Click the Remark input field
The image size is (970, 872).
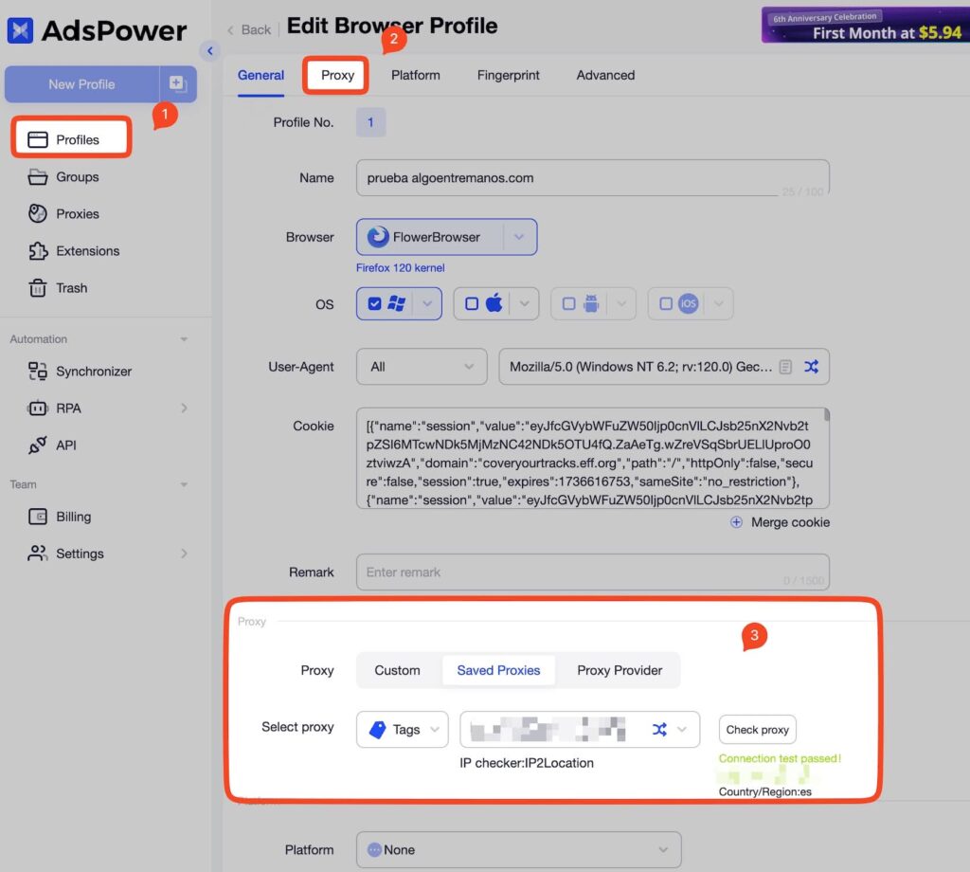point(592,572)
